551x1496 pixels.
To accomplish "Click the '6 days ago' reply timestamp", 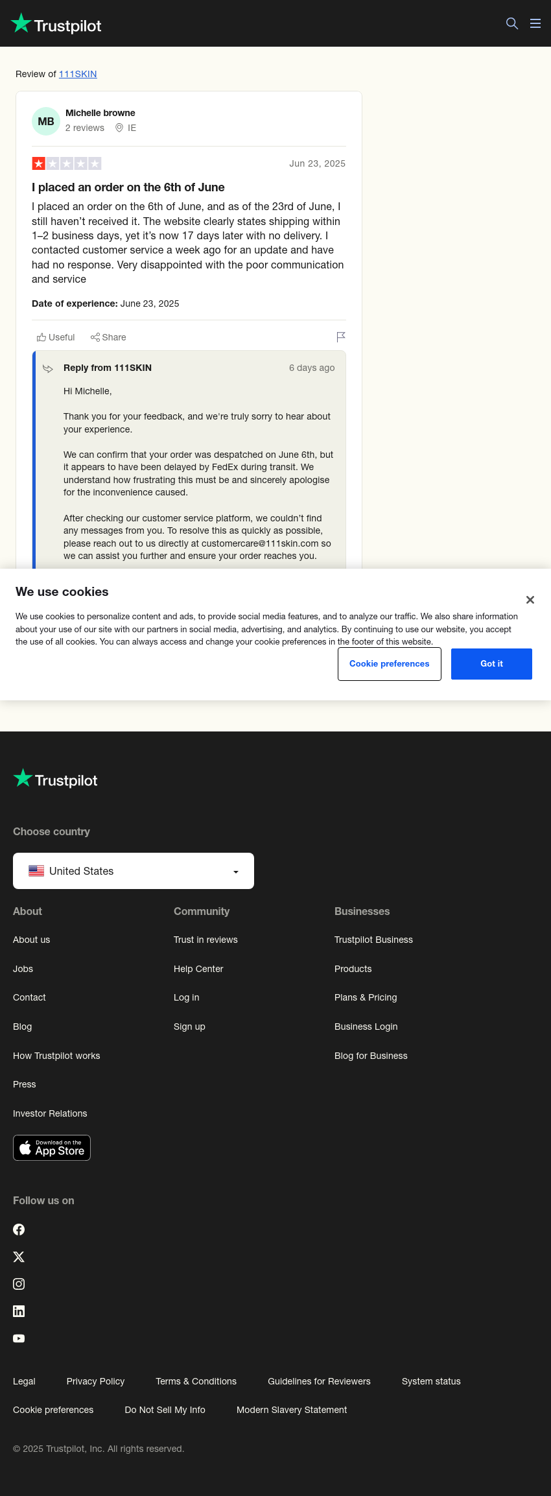I will (x=312, y=368).
